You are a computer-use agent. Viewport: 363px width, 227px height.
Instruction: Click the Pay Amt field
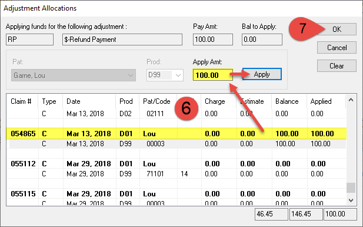[213, 40]
